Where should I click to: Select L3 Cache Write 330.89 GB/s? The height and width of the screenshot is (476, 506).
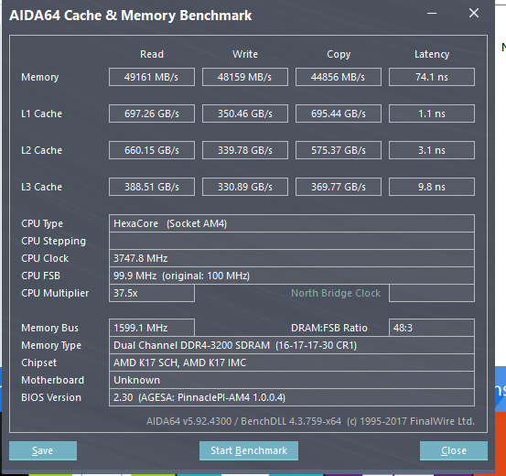tap(245, 187)
